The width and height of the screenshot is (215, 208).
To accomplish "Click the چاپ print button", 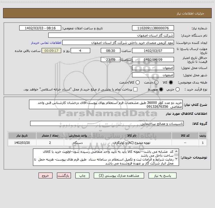I will point(82,176).
